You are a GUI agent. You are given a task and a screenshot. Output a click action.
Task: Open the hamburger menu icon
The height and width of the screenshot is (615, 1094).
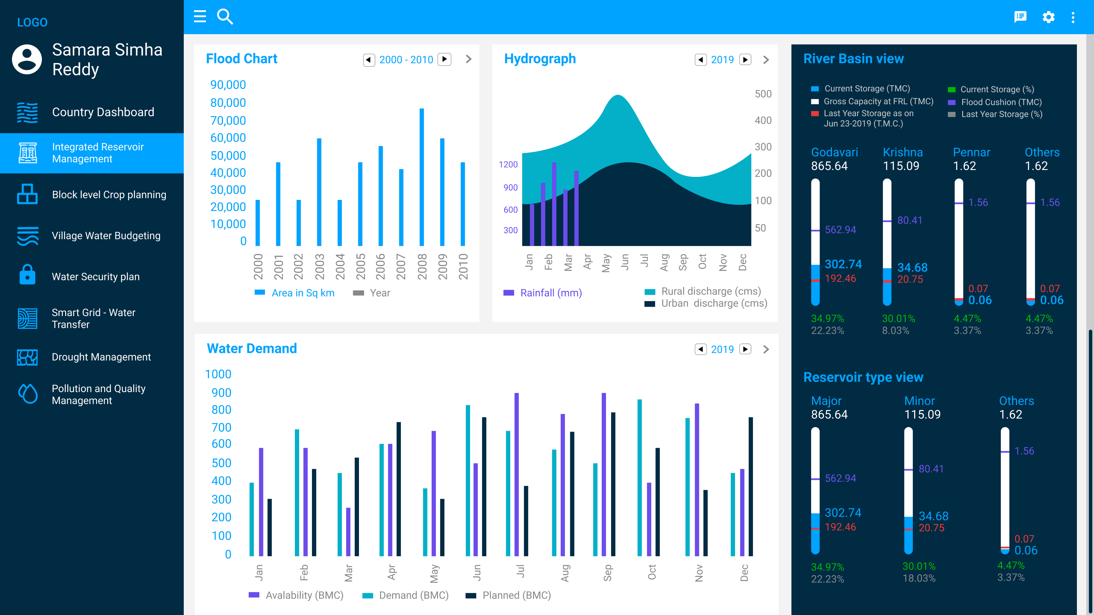tap(200, 17)
